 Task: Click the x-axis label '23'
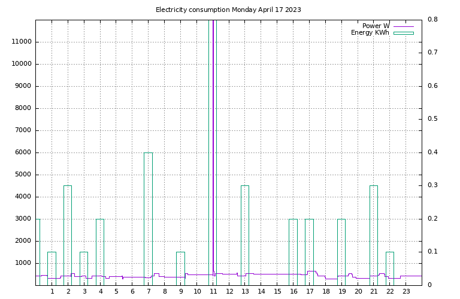(x=405, y=291)
